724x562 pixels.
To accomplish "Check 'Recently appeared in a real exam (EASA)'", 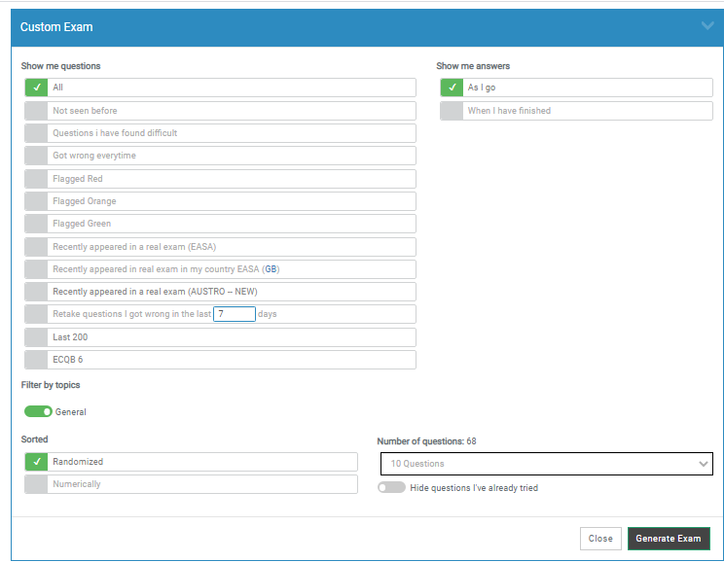I will [37, 247].
